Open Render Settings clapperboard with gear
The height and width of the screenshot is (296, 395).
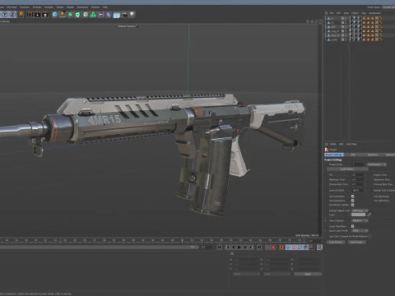45,14
